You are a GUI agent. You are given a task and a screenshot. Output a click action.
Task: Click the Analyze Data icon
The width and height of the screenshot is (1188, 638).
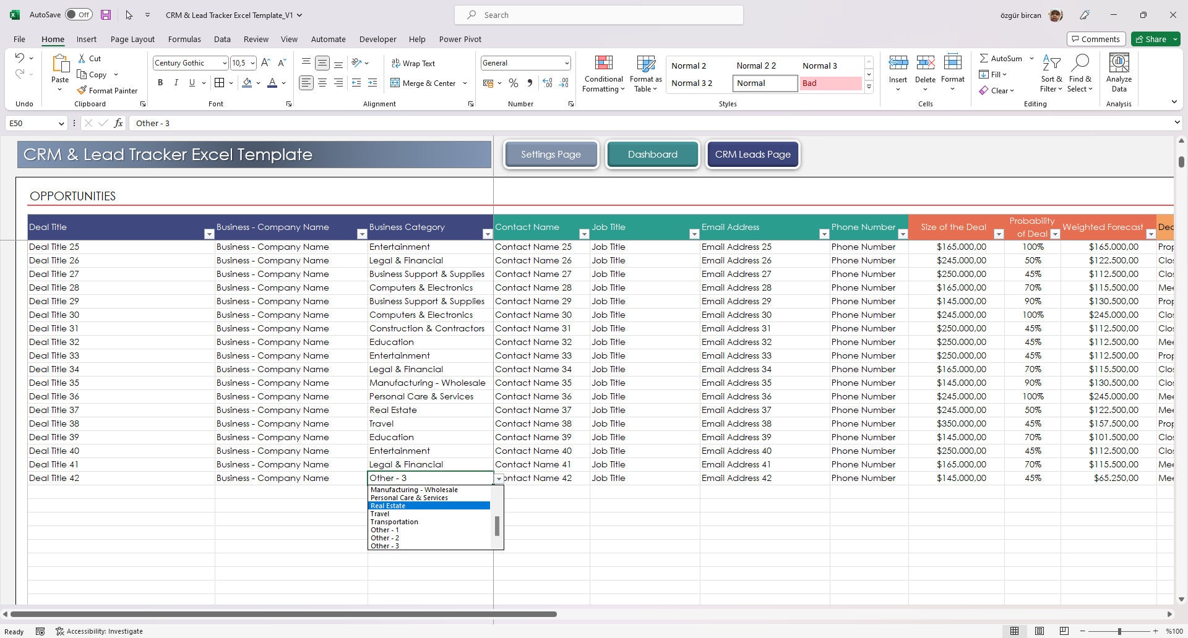[1119, 74]
